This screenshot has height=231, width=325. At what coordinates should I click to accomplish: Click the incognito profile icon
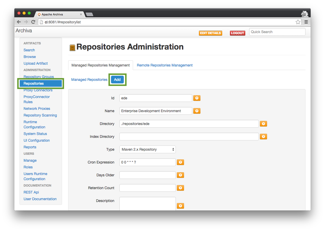click(304, 14)
